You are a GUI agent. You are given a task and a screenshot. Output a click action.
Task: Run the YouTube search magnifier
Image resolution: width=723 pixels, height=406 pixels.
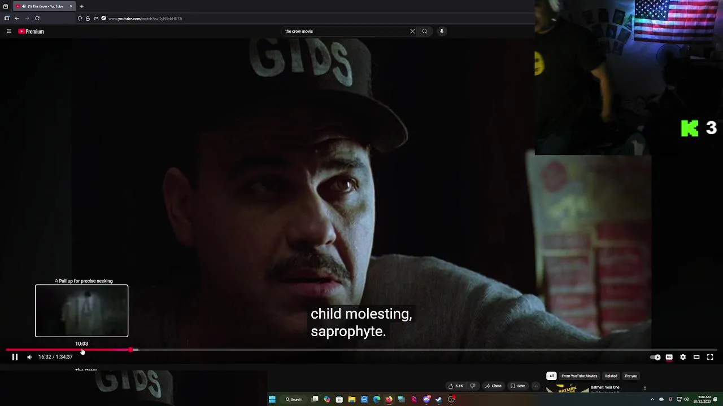coord(425,32)
